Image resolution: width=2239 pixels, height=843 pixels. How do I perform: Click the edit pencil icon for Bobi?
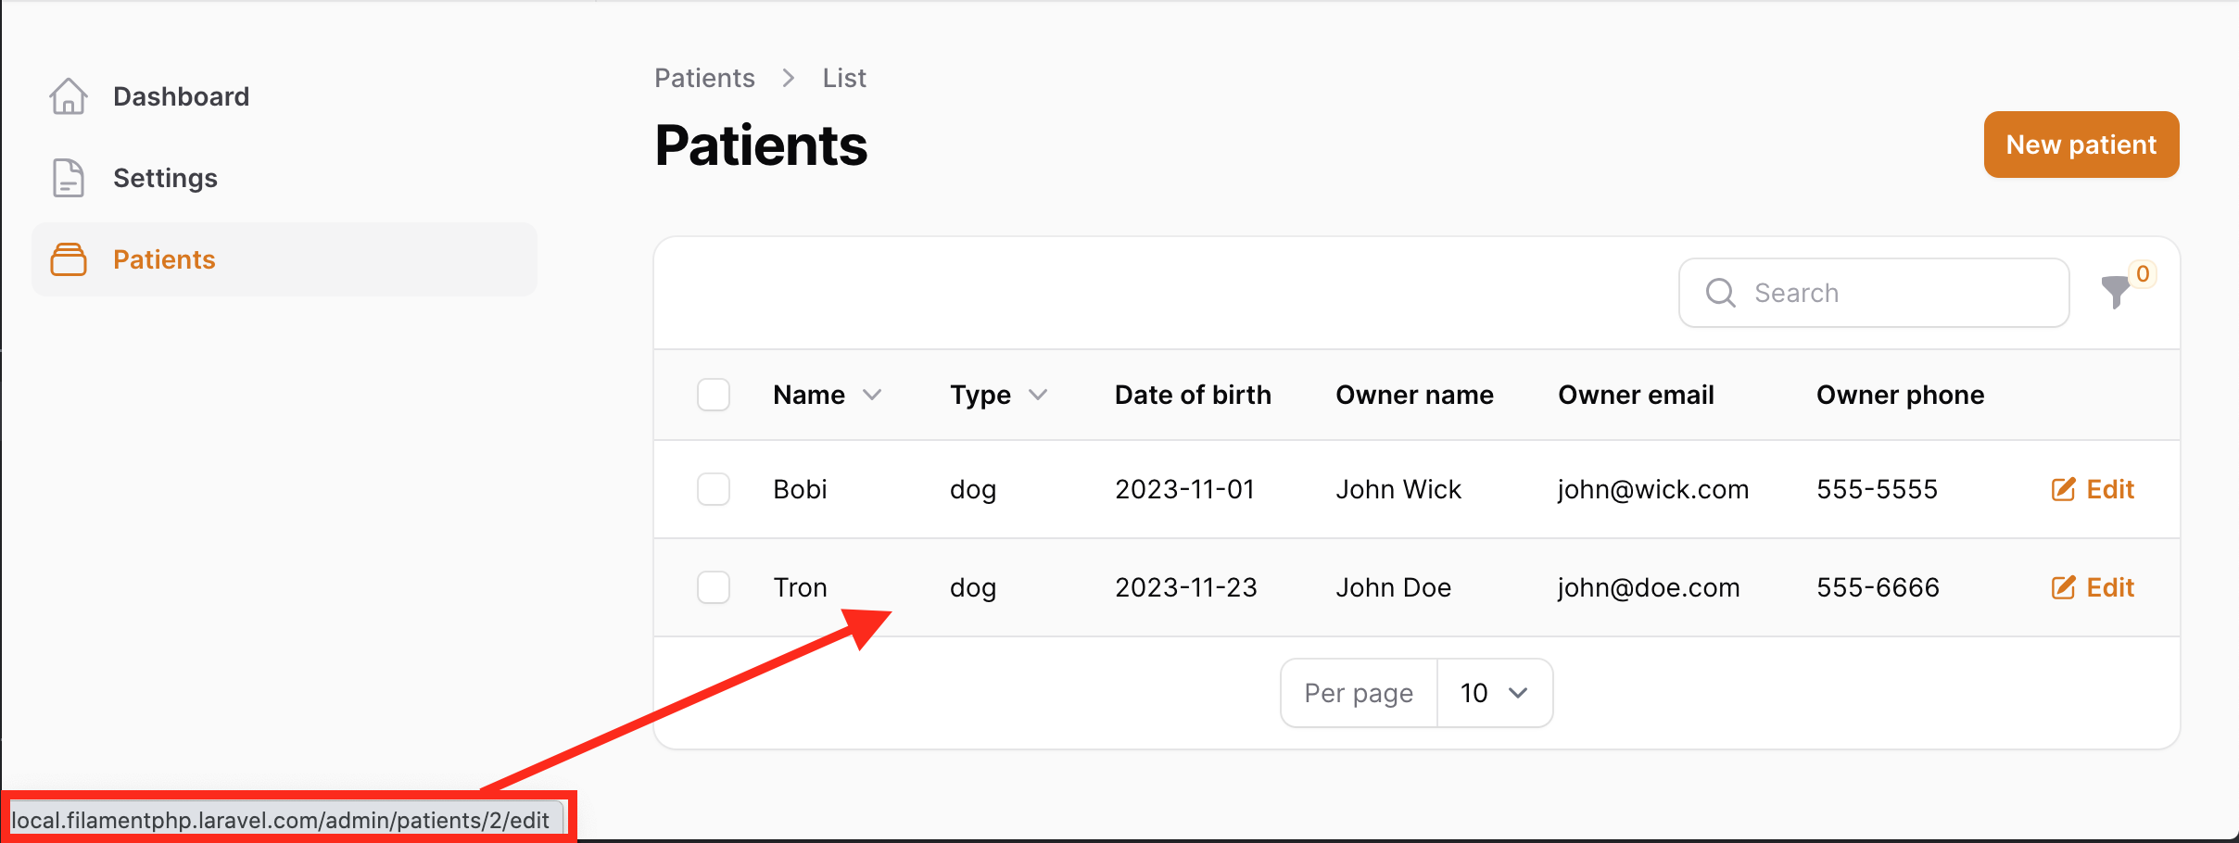coord(2064,489)
